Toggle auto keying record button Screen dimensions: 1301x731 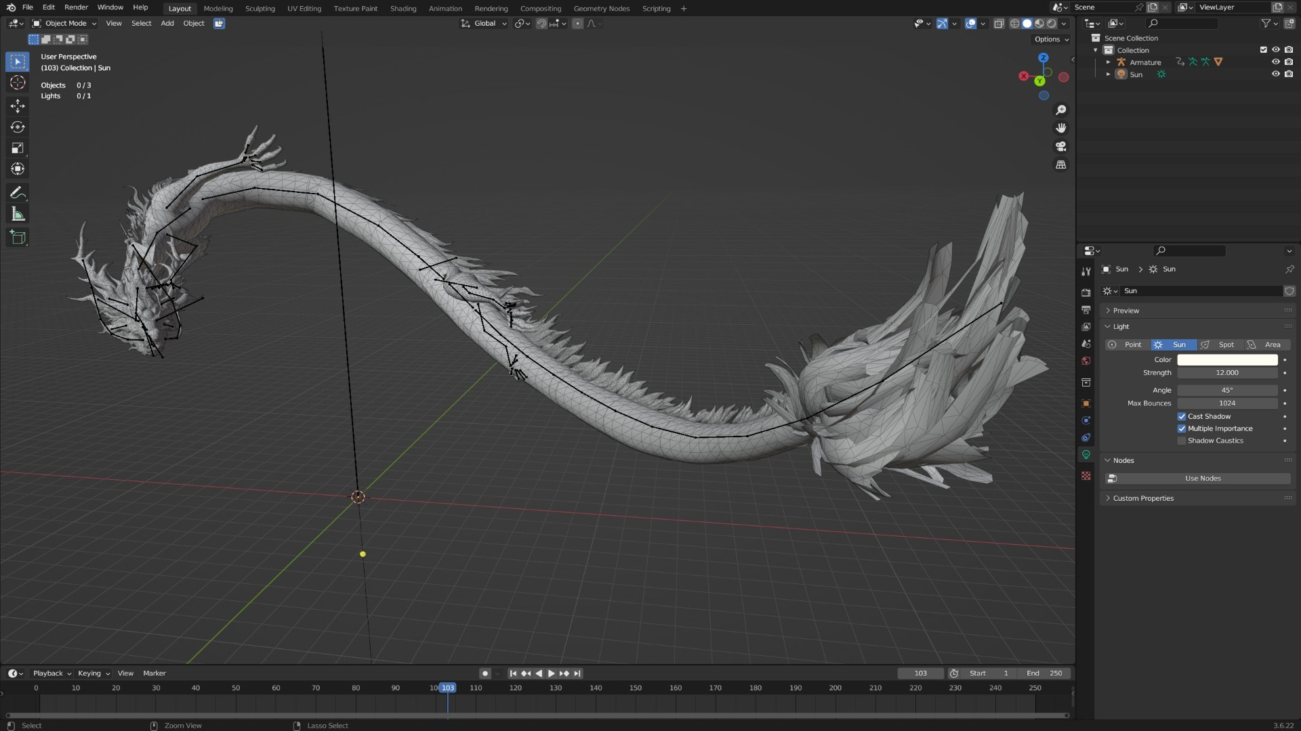click(484, 673)
